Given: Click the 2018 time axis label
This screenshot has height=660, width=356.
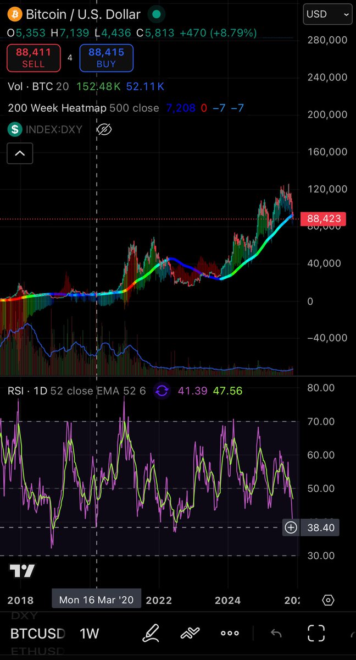Looking at the screenshot, I should [x=21, y=599].
